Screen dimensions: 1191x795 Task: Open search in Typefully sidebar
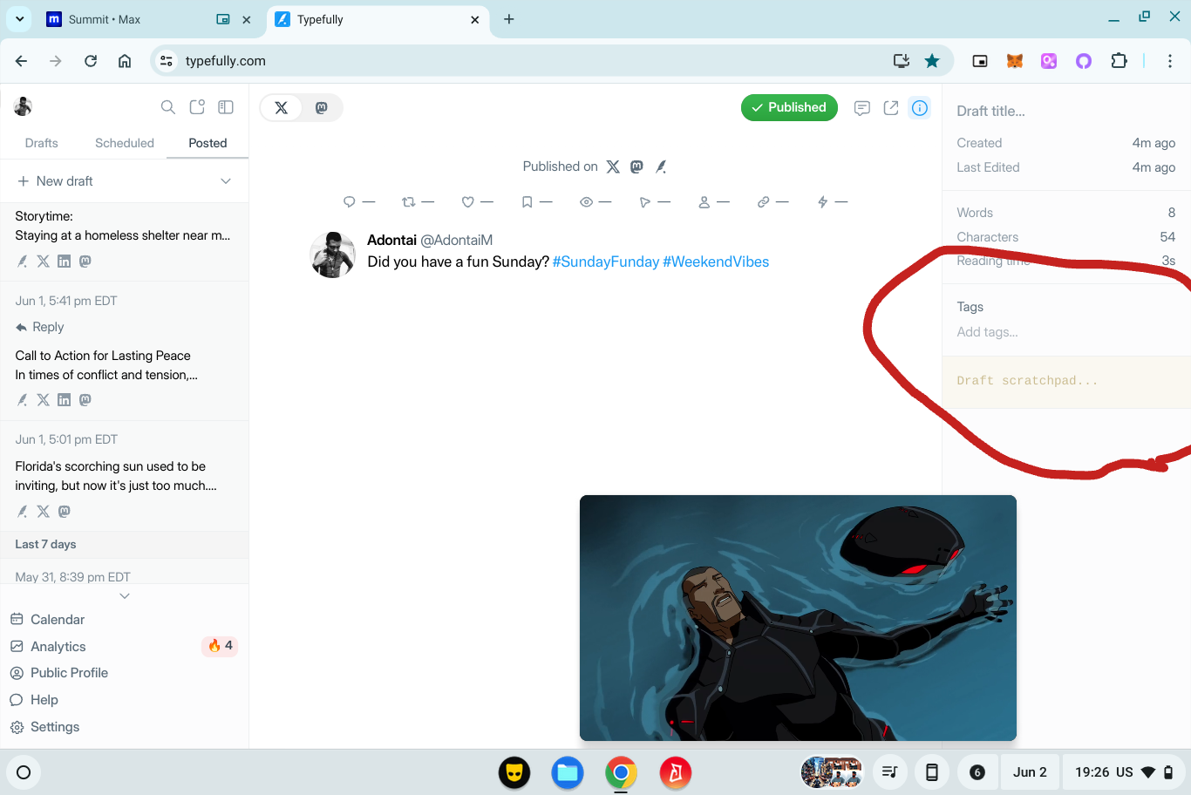168,107
